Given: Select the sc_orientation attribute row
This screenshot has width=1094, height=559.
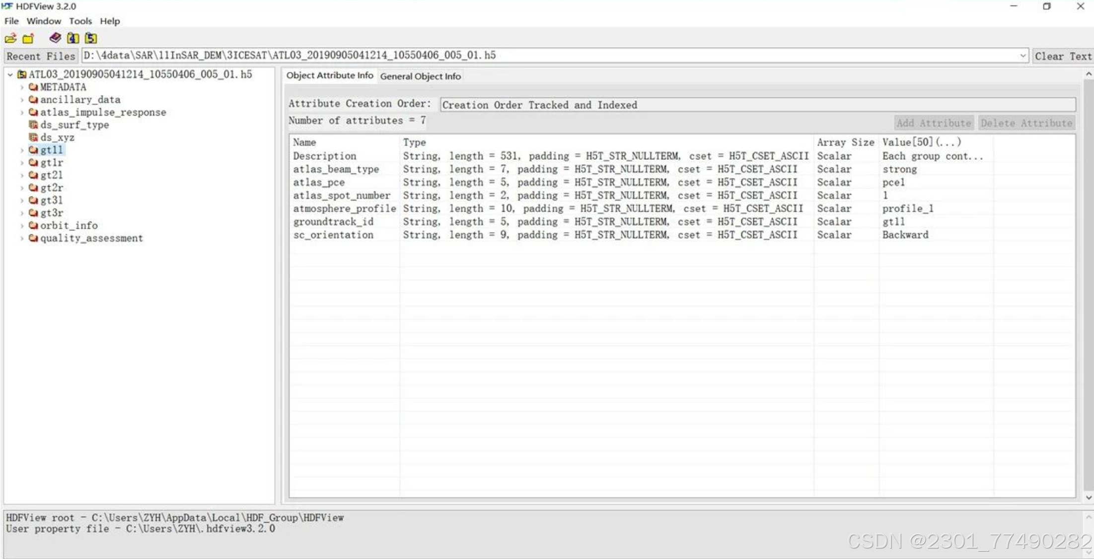Looking at the screenshot, I should tap(333, 235).
